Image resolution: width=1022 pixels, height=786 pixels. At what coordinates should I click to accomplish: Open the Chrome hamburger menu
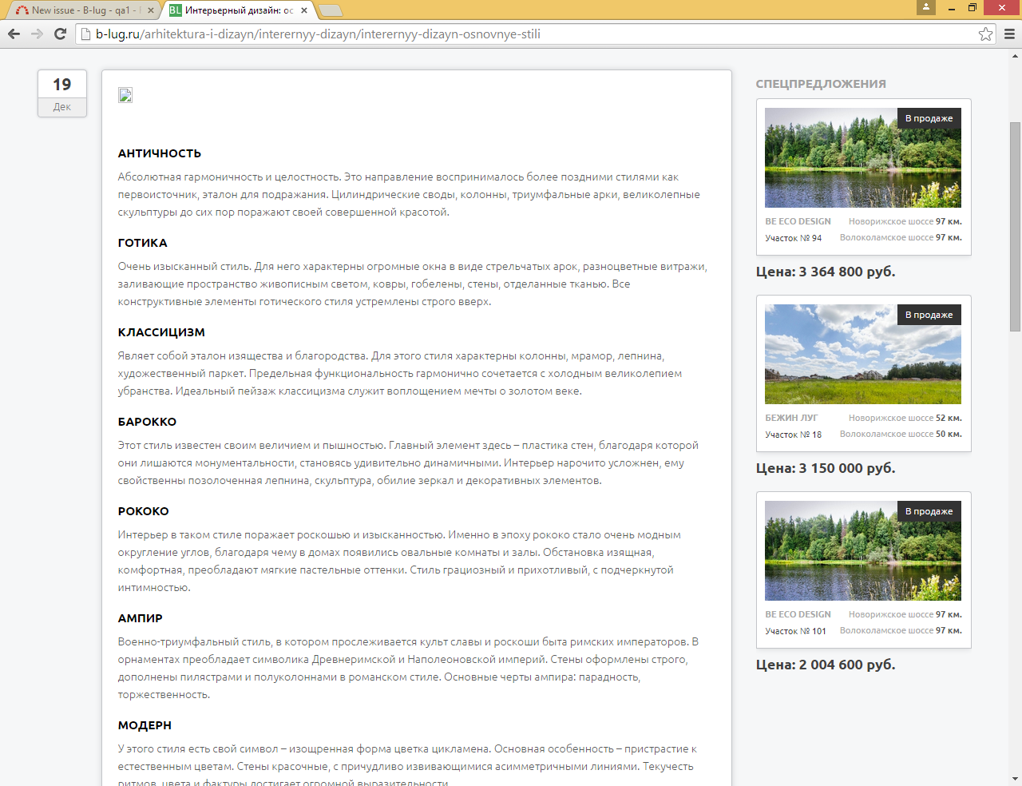1009,34
